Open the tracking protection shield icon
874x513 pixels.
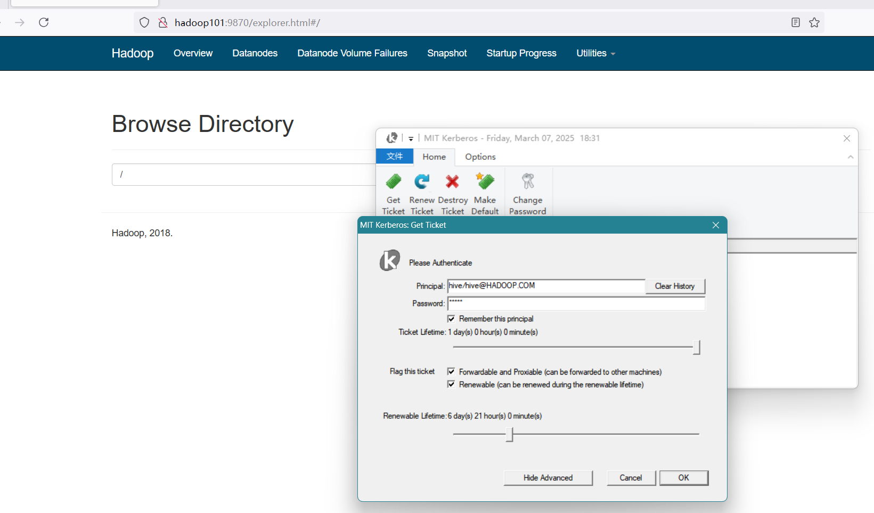144,22
